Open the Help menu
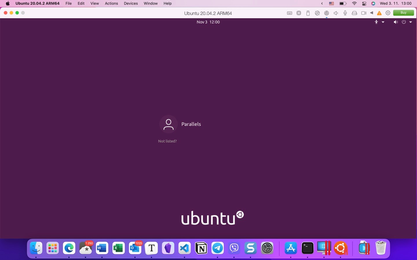The image size is (417, 260). 167,3
